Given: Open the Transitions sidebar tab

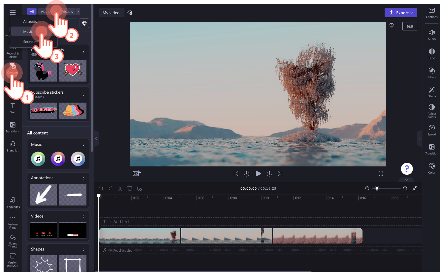Looking at the screenshot, I should [x=13, y=127].
